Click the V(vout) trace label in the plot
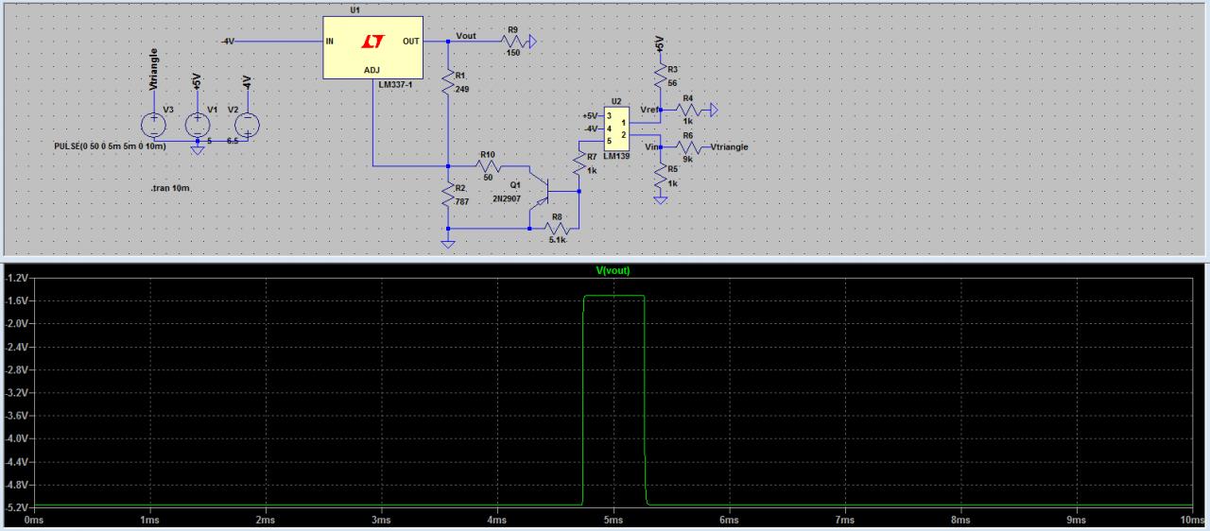1210x531 pixels. pos(613,270)
